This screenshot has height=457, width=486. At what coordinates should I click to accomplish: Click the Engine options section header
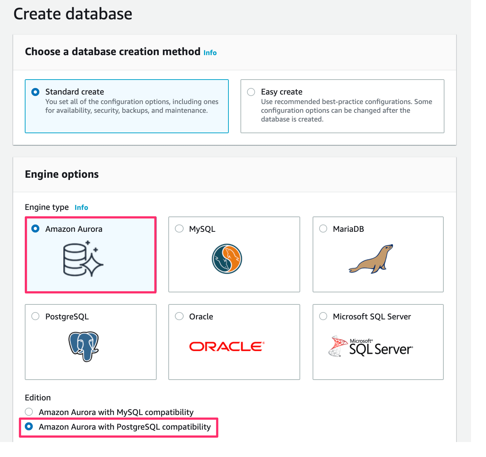pos(62,174)
